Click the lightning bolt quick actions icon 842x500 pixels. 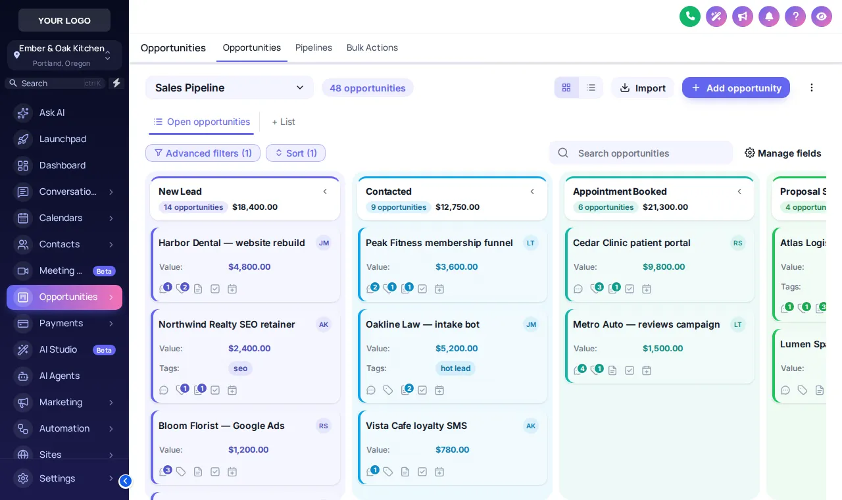point(116,83)
